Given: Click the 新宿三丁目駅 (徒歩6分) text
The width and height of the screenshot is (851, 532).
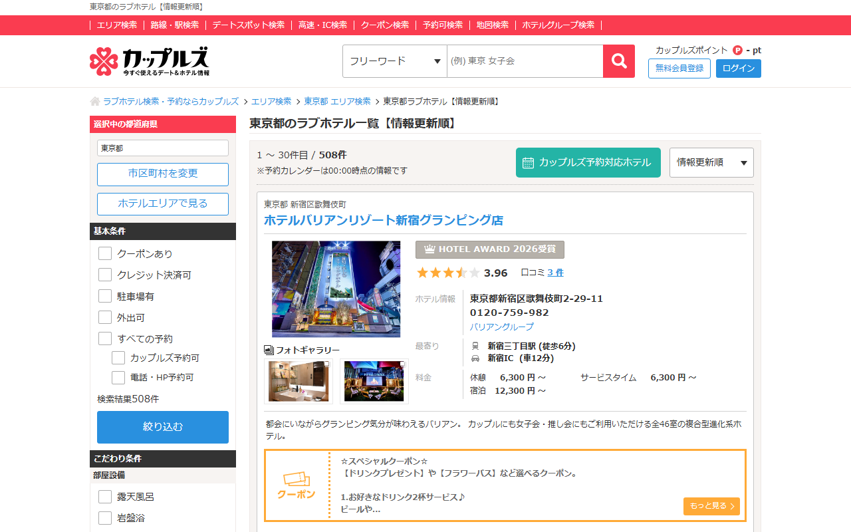Looking at the screenshot, I should (531, 346).
